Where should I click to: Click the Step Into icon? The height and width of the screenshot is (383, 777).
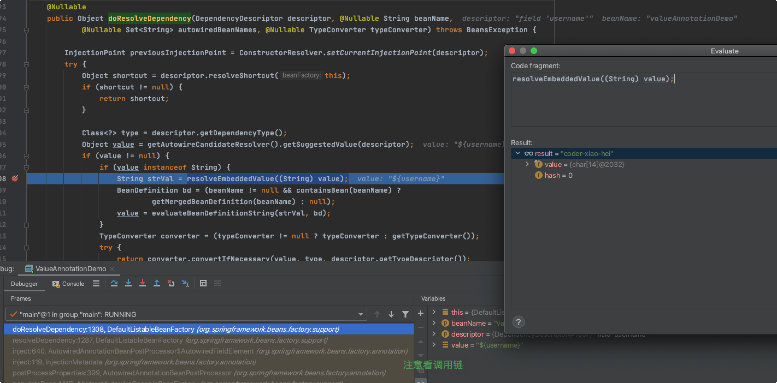click(128, 283)
